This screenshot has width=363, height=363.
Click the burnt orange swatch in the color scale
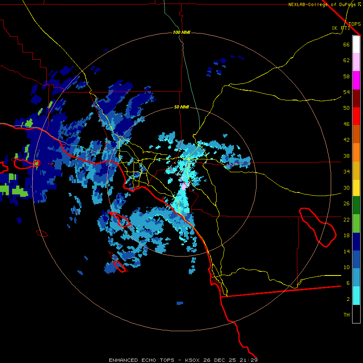356,134
